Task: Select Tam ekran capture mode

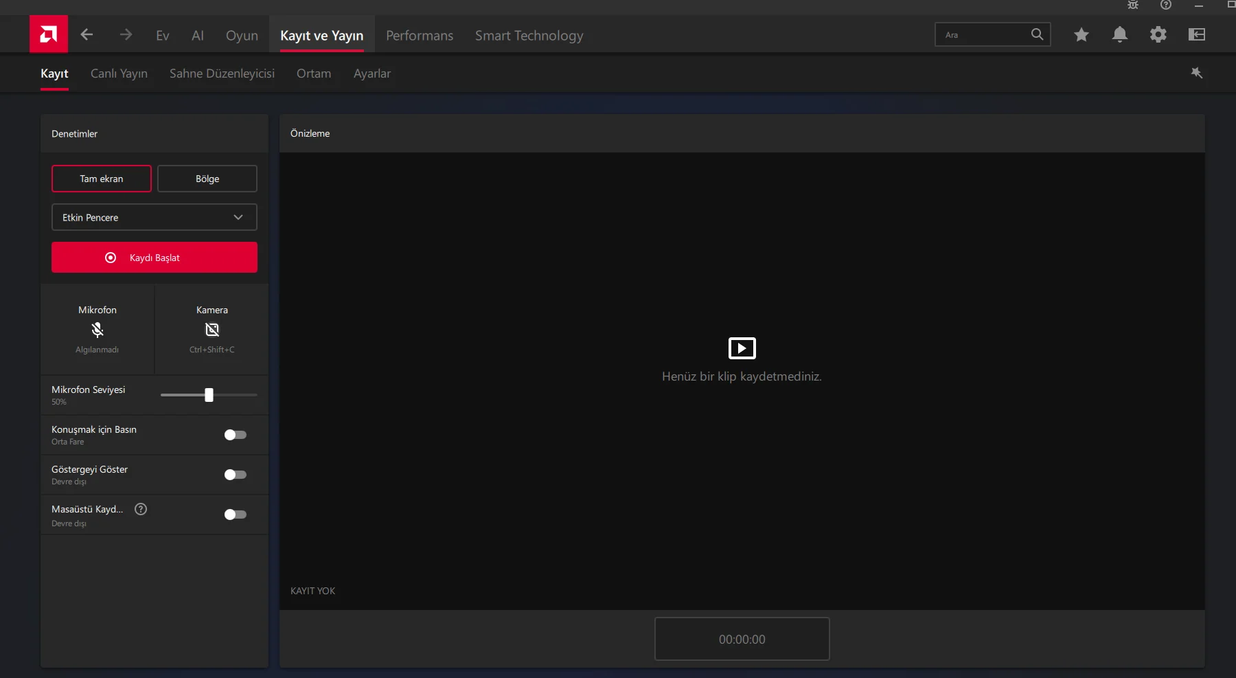Action: (102, 179)
